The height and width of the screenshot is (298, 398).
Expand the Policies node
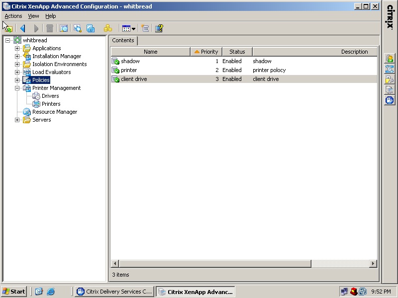click(x=17, y=80)
